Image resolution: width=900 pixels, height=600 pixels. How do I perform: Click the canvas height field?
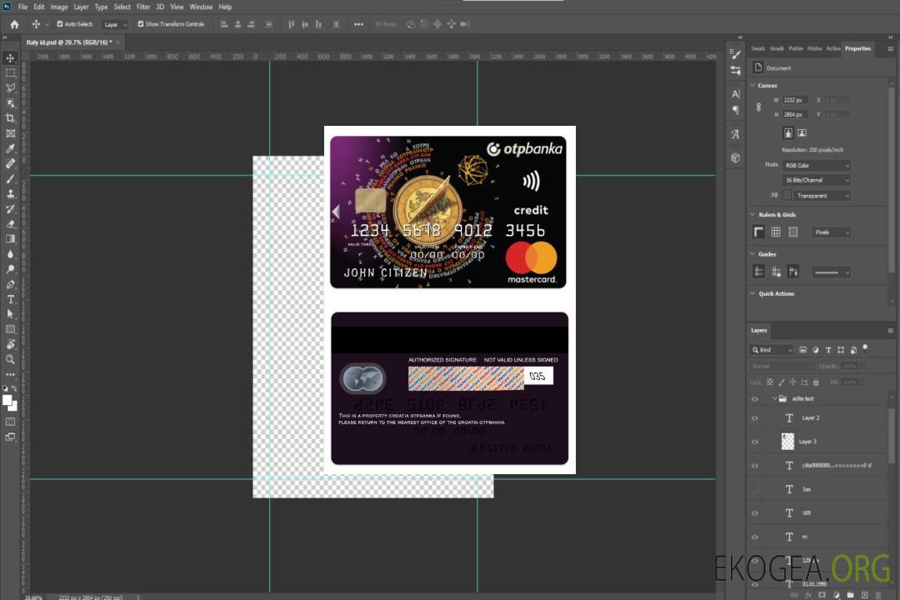795,115
